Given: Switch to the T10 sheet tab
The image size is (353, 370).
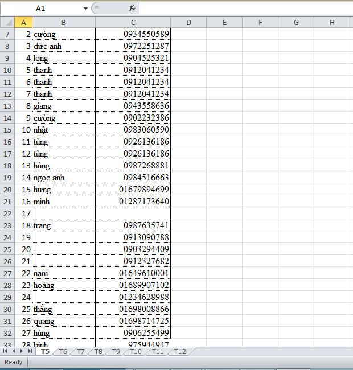Looking at the screenshot, I should [x=136, y=352].
